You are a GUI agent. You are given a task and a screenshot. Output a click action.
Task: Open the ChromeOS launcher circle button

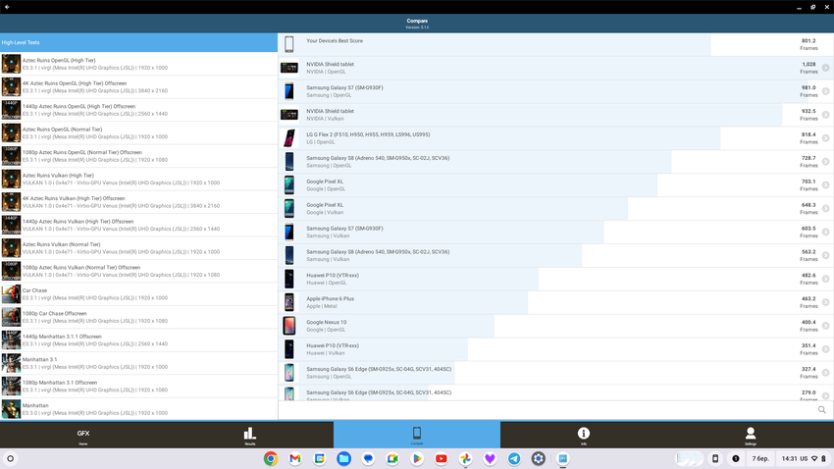click(x=11, y=458)
